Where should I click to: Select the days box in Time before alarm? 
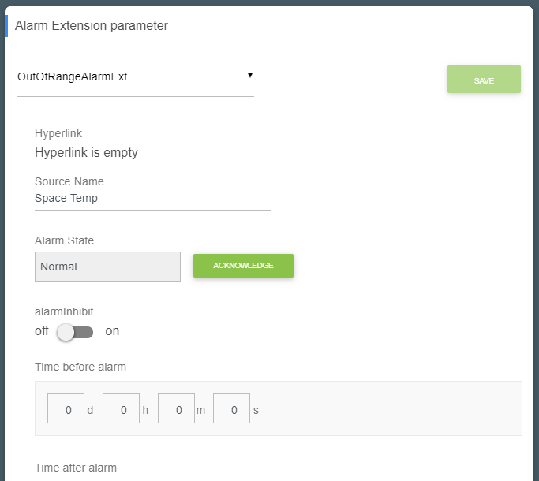tap(66, 409)
